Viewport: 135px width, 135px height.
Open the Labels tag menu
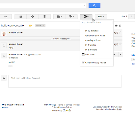pos(72,17)
